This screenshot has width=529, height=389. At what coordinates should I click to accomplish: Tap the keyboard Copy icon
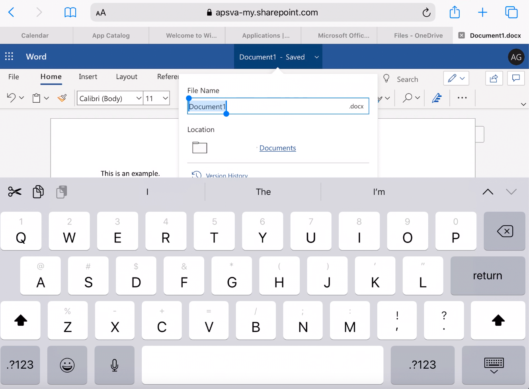coord(38,192)
